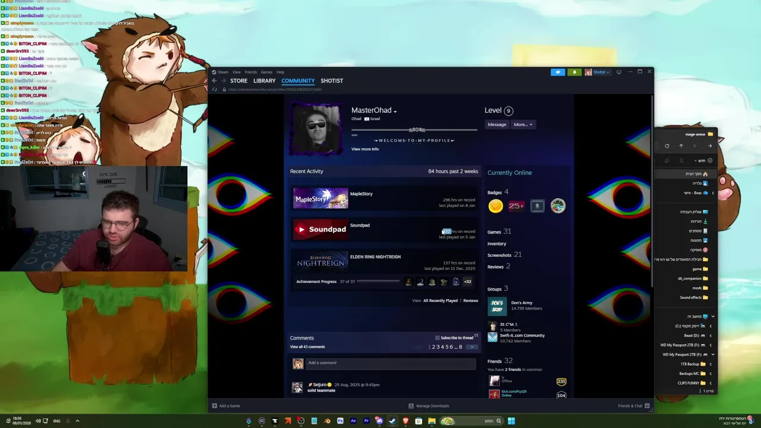The height and width of the screenshot is (428, 761).
Task: Click the +32 achievements counter
Action: coord(467,282)
